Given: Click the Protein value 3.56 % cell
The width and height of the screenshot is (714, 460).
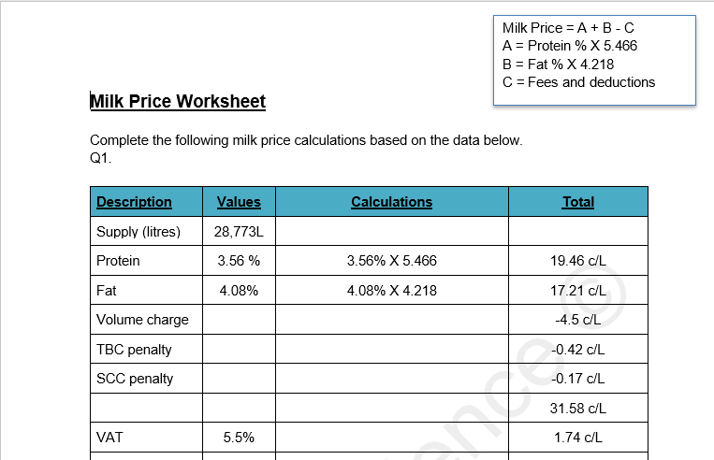Looking at the screenshot, I should point(239,261).
